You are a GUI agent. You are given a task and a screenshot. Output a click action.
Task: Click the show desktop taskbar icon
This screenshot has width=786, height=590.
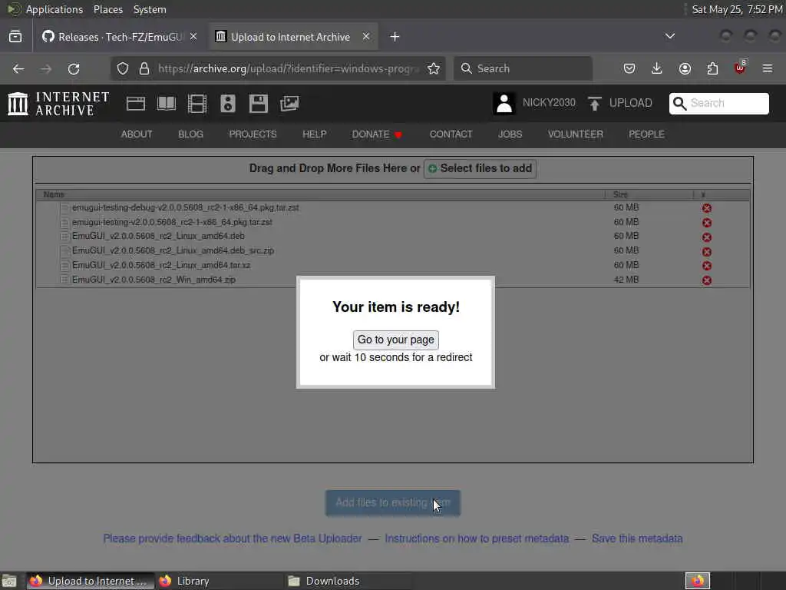pyautogui.click(x=9, y=581)
